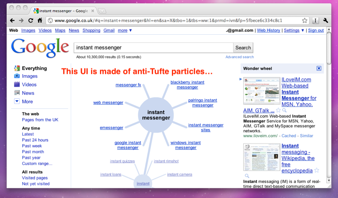Click the central instant messenger hub
338x198 pixels.
156,115
